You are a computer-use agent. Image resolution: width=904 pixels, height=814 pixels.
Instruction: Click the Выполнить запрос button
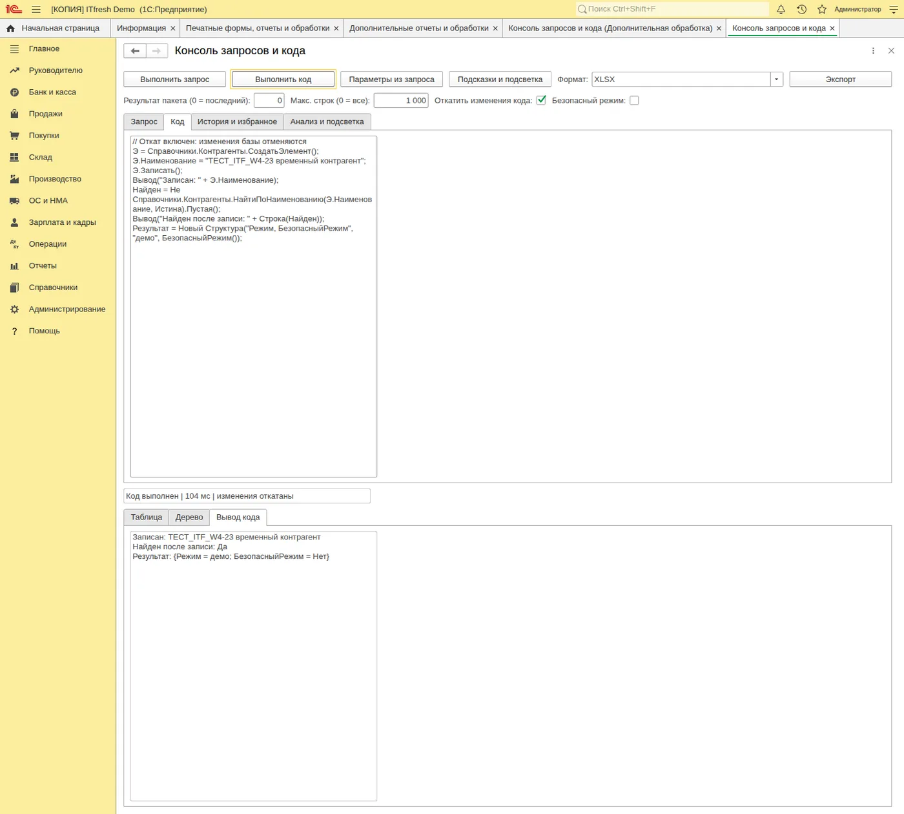(175, 79)
